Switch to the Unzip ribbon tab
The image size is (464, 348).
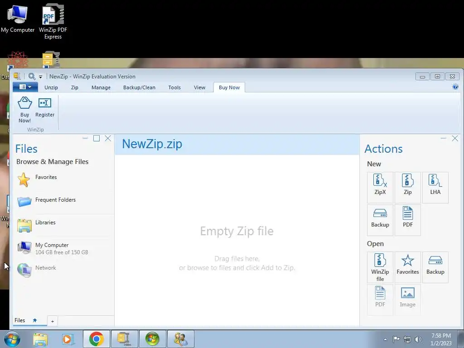point(51,87)
